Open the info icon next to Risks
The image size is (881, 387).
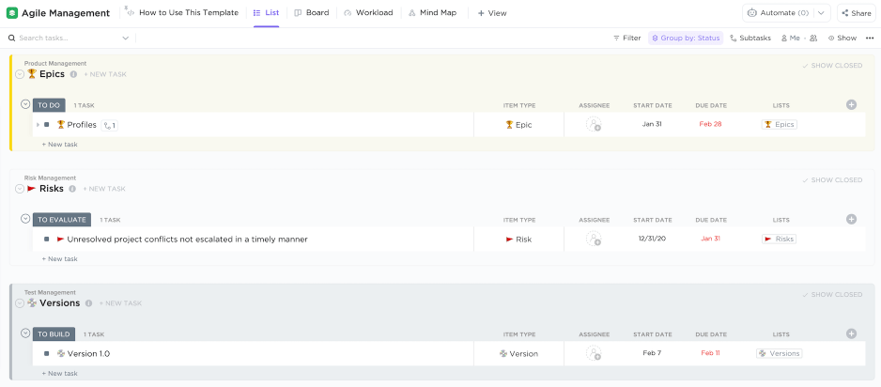[72, 189]
